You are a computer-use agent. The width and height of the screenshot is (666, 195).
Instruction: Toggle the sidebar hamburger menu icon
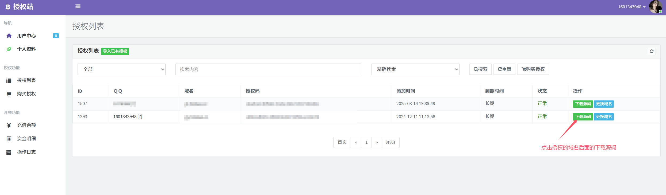point(78,6)
